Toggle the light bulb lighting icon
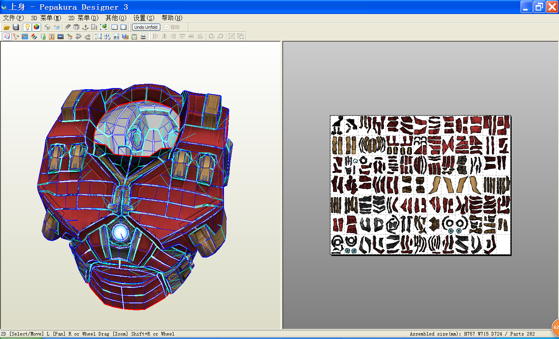This screenshot has width=559, height=339. [x=27, y=27]
